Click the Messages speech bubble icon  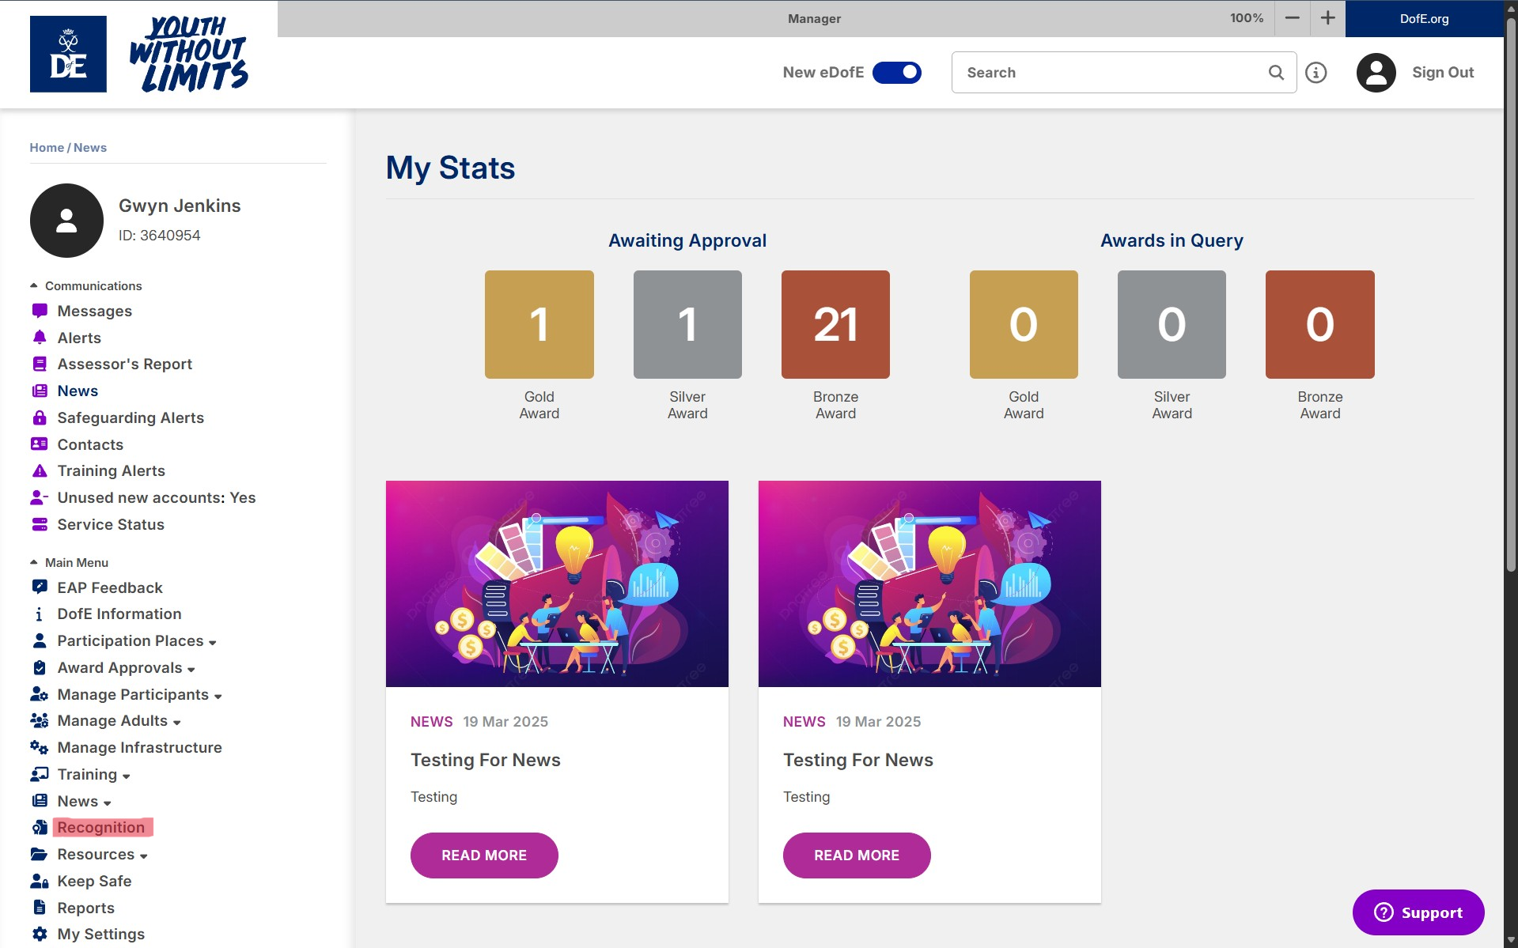tap(40, 311)
